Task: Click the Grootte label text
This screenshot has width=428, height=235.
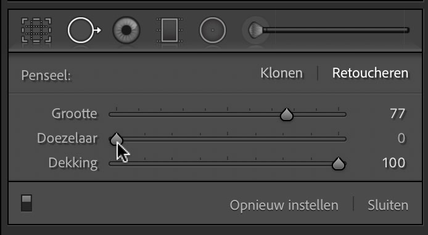Action: click(x=74, y=114)
